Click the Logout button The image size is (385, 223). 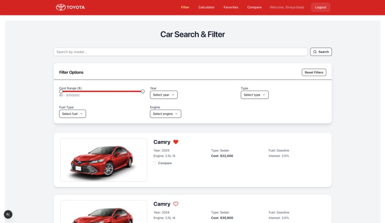point(321,7)
